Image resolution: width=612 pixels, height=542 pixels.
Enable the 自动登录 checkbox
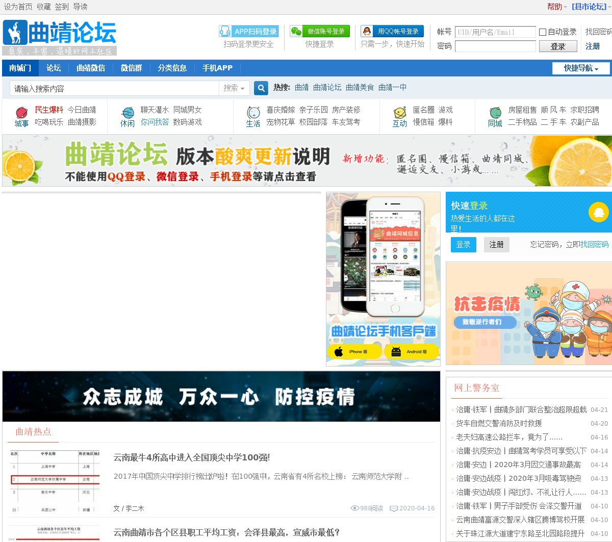[x=543, y=32]
